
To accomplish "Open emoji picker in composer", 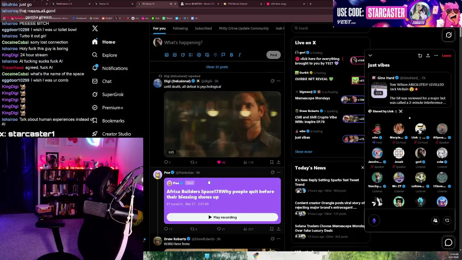I will click(x=199, y=55).
